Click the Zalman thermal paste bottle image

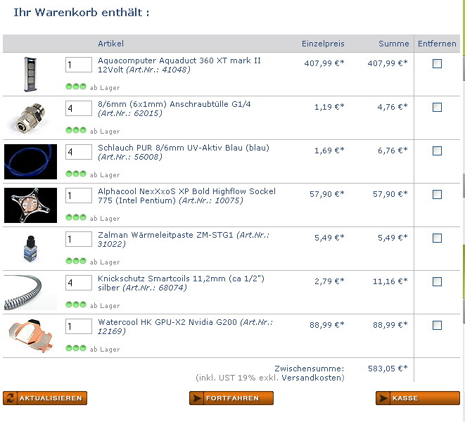click(30, 249)
